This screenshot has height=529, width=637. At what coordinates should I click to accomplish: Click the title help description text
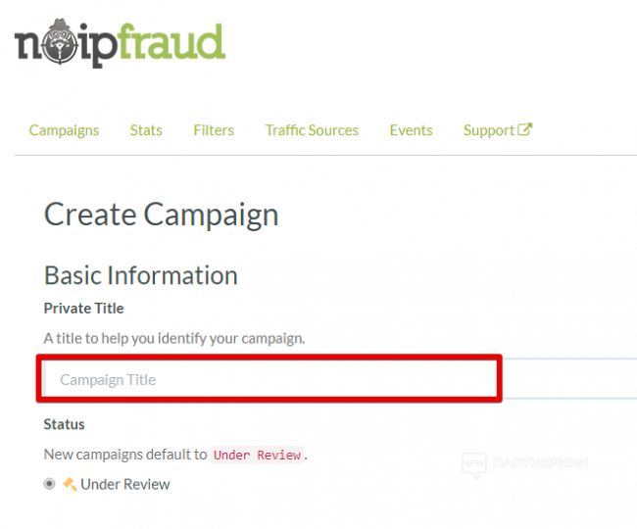click(174, 338)
